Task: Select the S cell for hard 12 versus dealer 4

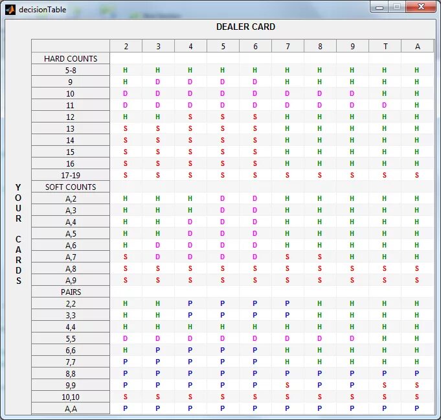Action: 190,117
